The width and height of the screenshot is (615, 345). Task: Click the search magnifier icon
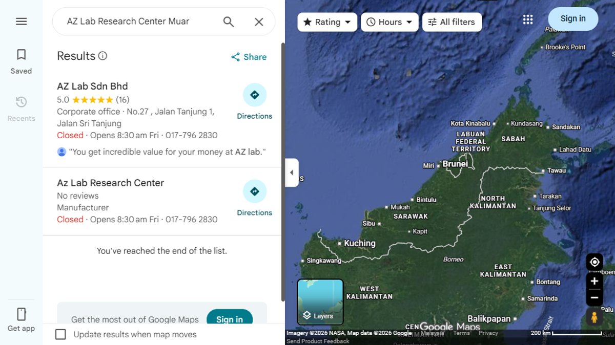[x=229, y=21]
